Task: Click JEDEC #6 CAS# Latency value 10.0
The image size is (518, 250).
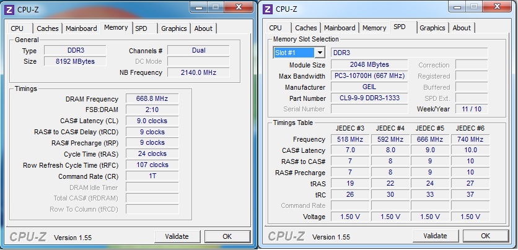Action: (470, 150)
